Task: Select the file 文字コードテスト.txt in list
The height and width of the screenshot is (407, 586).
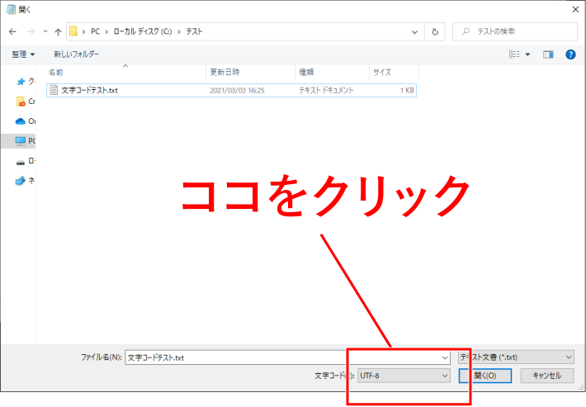Action: tap(89, 90)
